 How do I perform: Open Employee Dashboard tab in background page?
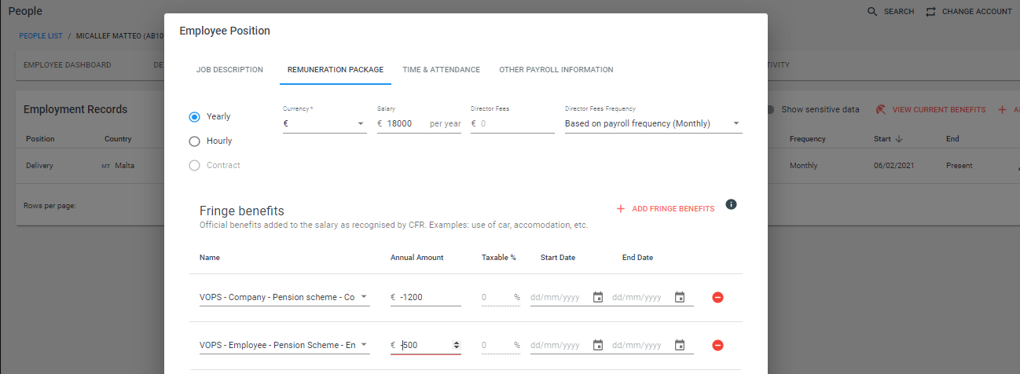coord(68,65)
